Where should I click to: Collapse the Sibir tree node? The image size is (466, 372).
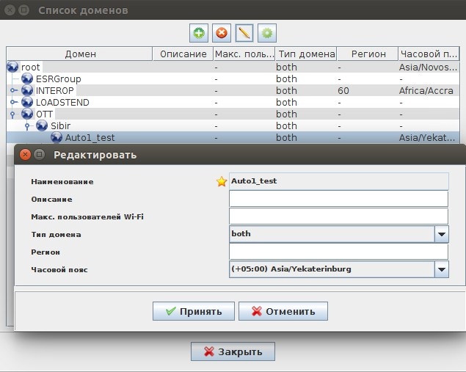[x=27, y=126]
